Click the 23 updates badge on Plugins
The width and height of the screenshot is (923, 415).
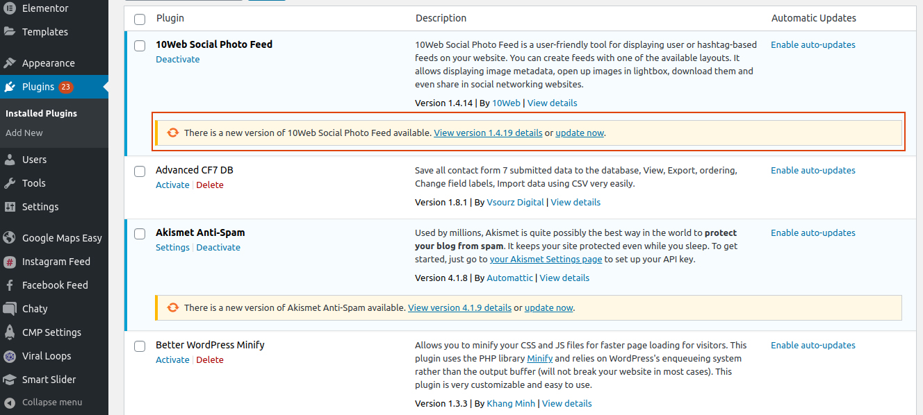click(x=65, y=87)
